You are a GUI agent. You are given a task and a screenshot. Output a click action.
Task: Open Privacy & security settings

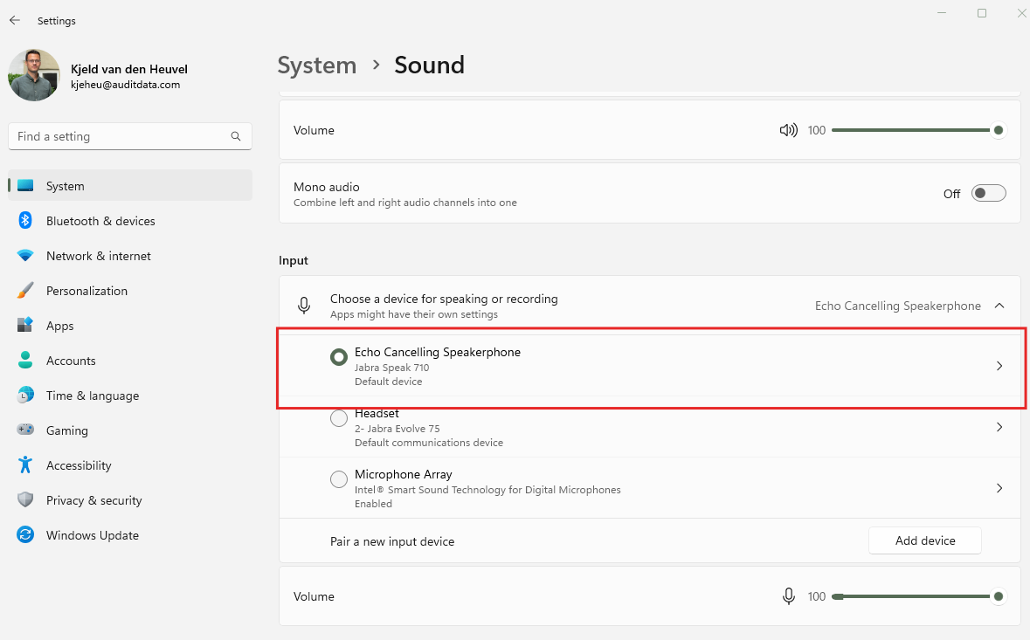click(x=130, y=499)
